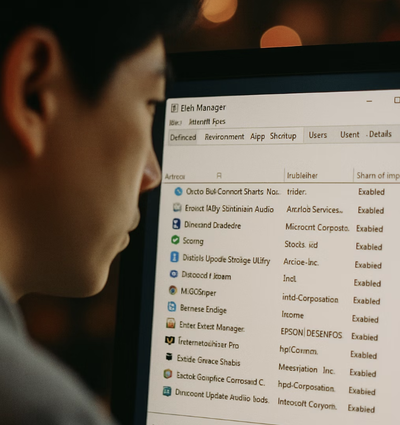Go to the Shcritup tab
The width and height of the screenshot is (400, 425).
tap(283, 136)
